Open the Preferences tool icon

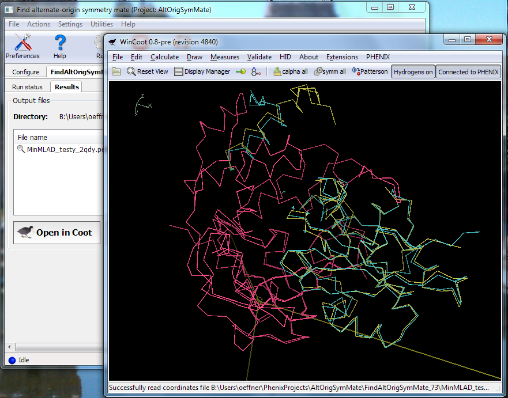(22, 46)
